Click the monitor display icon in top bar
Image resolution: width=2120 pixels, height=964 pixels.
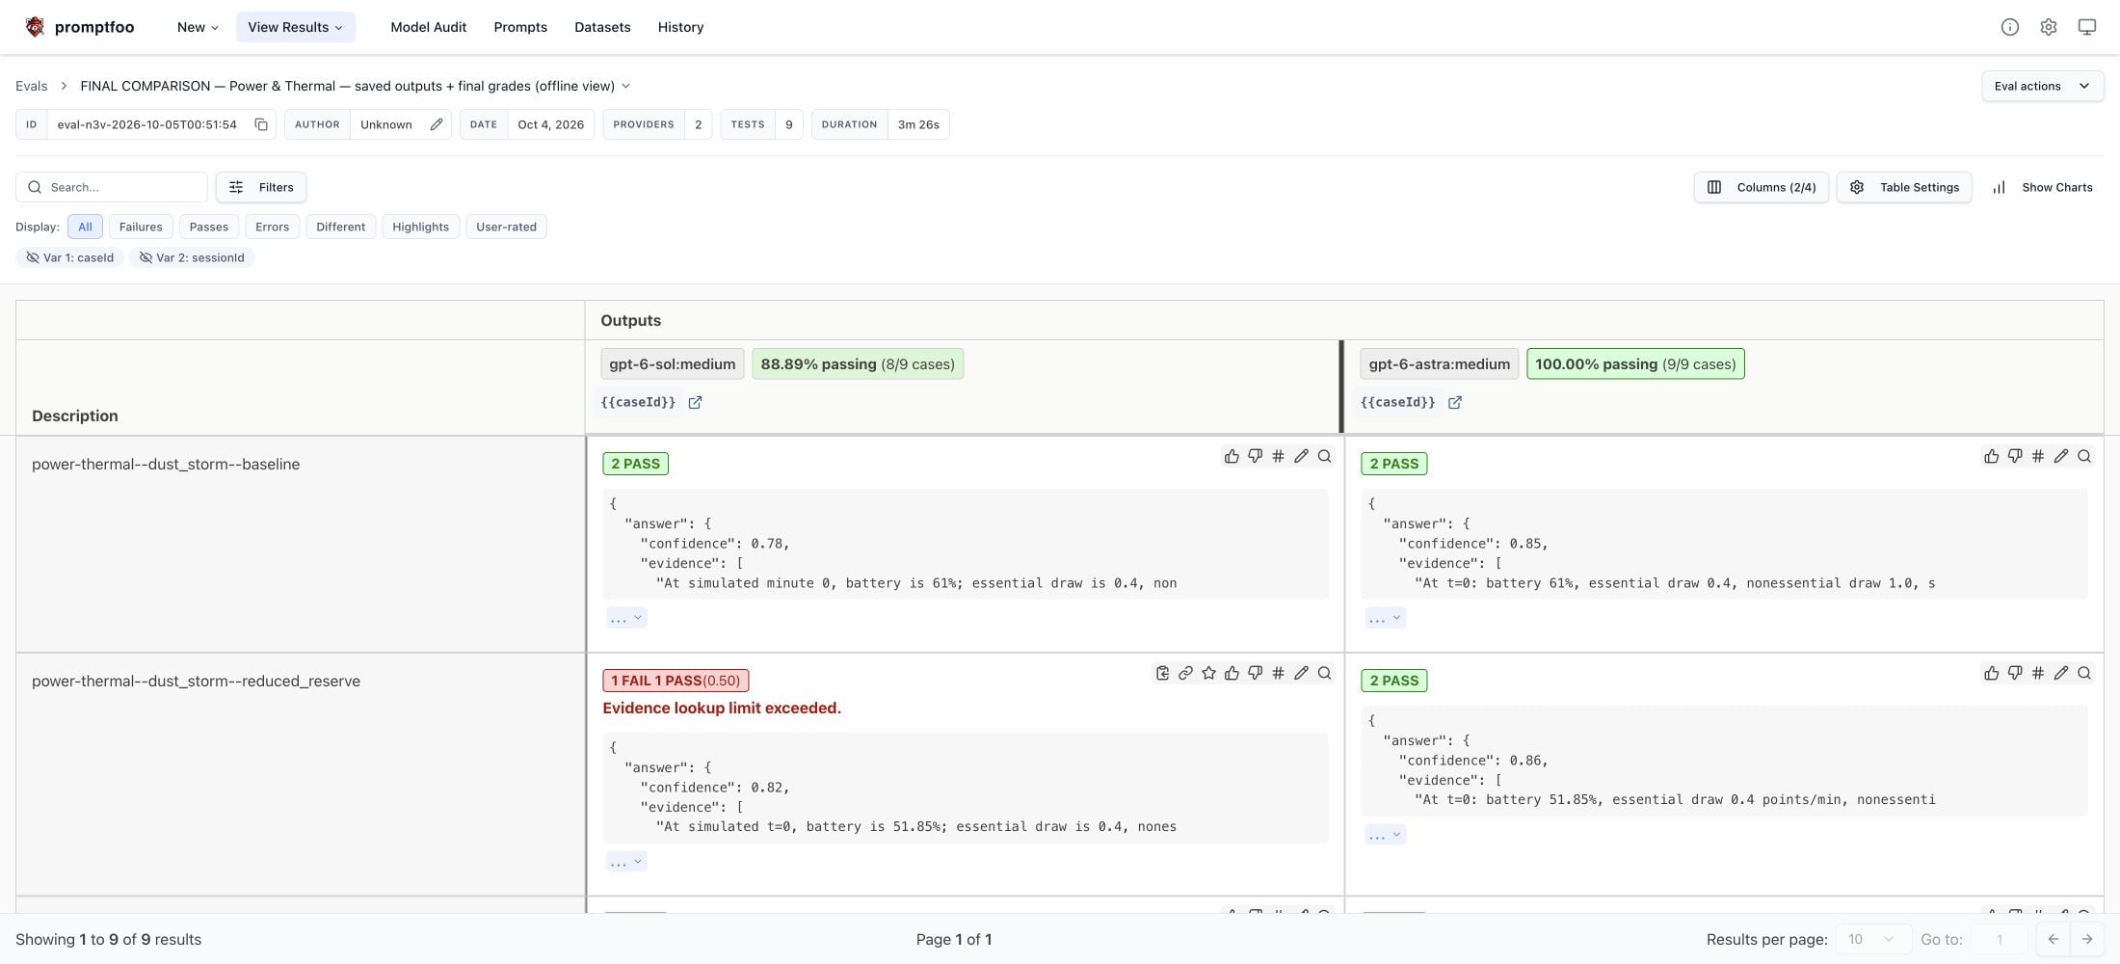tap(2086, 27)
